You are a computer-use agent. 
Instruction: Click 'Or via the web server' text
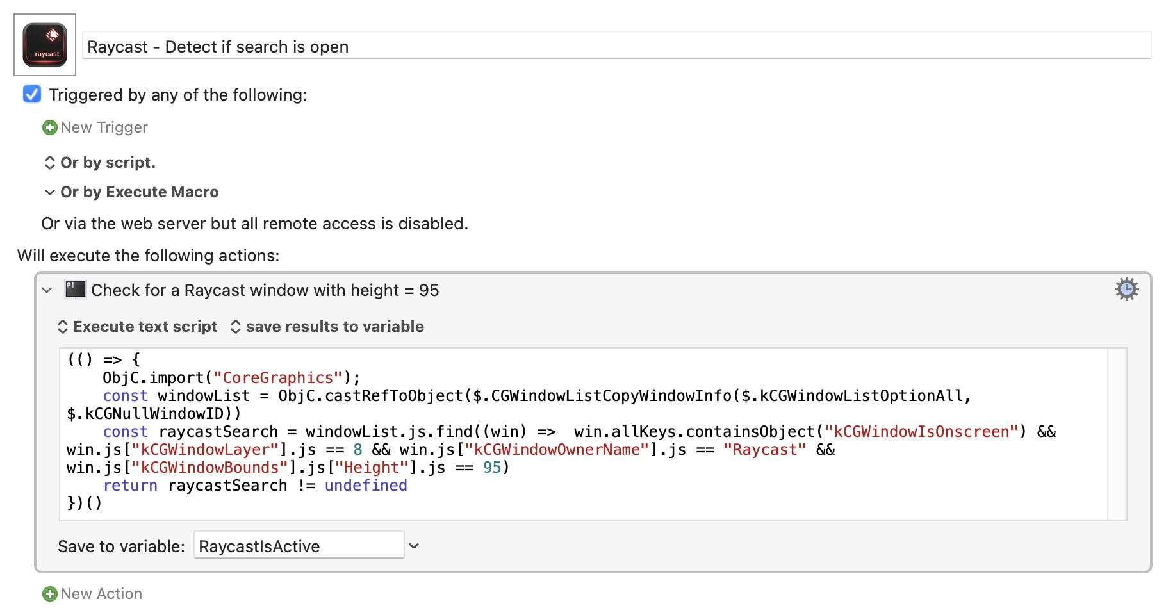tap(255, 224)
